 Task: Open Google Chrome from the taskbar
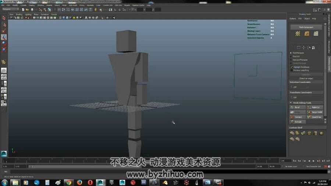pos(68,182)
